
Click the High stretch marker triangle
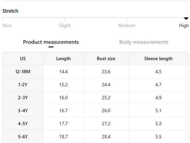point(186,19)
